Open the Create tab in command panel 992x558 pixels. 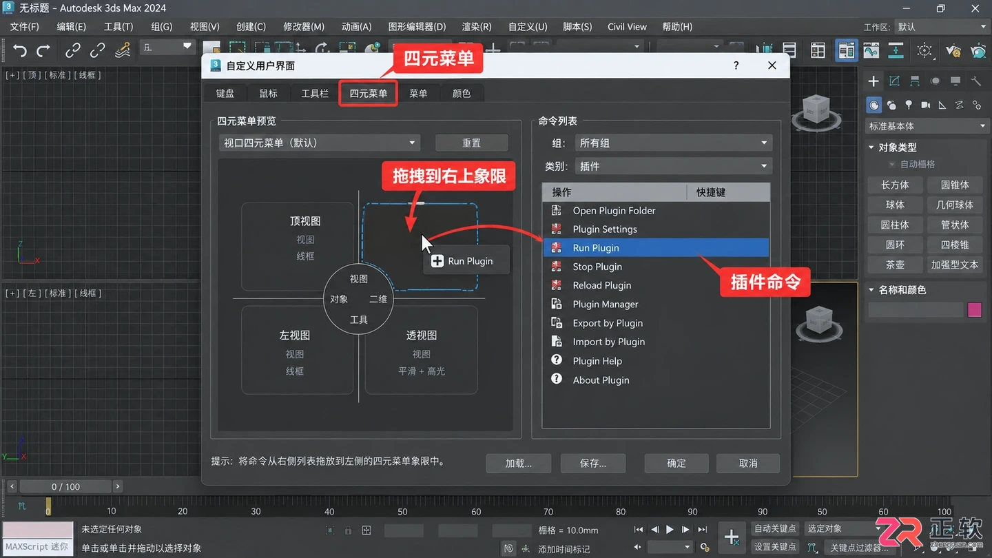click(x=874, y=81)
